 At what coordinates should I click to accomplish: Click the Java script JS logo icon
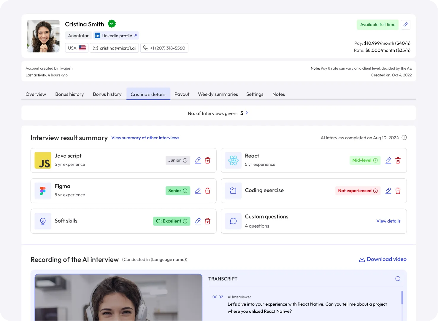pos(43,160)
